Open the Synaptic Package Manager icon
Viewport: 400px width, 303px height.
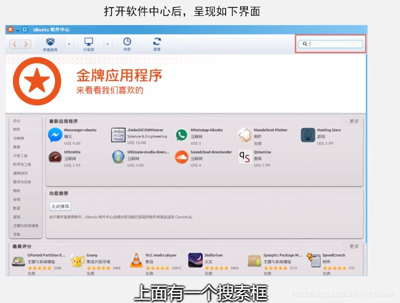pyautogui.click(x=255, y=260)
